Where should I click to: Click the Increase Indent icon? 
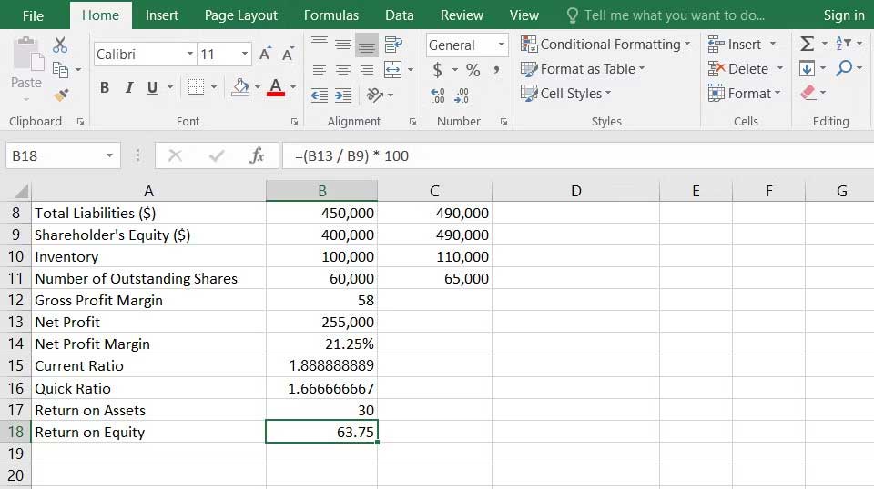tap(343, 95)
